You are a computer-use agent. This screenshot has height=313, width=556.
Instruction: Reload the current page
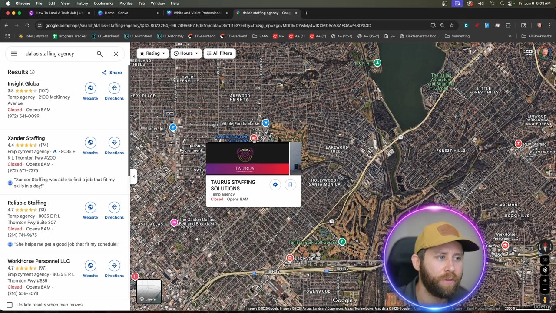[x=27, y=26]
